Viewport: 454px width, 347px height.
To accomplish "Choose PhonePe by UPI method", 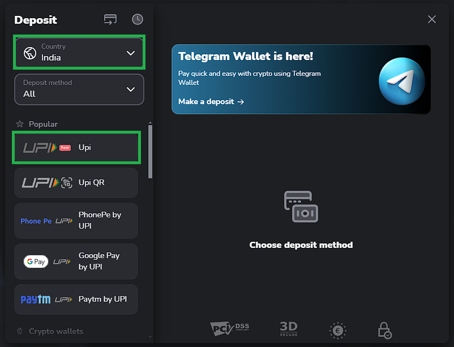I will point(76,220).
